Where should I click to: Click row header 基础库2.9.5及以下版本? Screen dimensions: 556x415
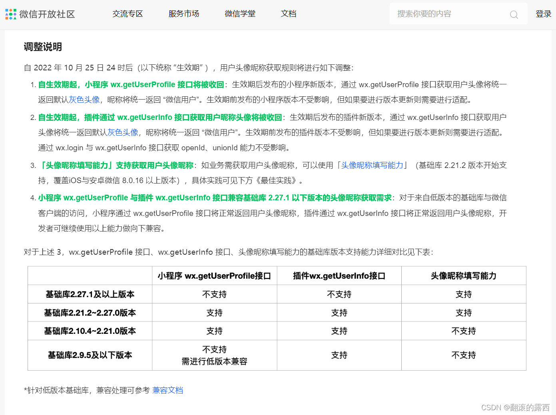click(x=90, y=355)
